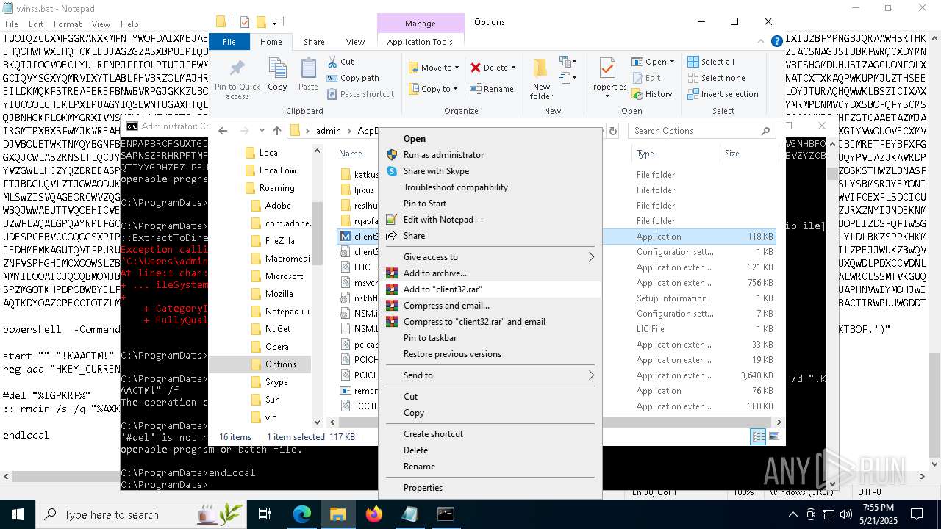Choose Create shortcut in context menu
The image size is (941, 529).
point(490,434)
